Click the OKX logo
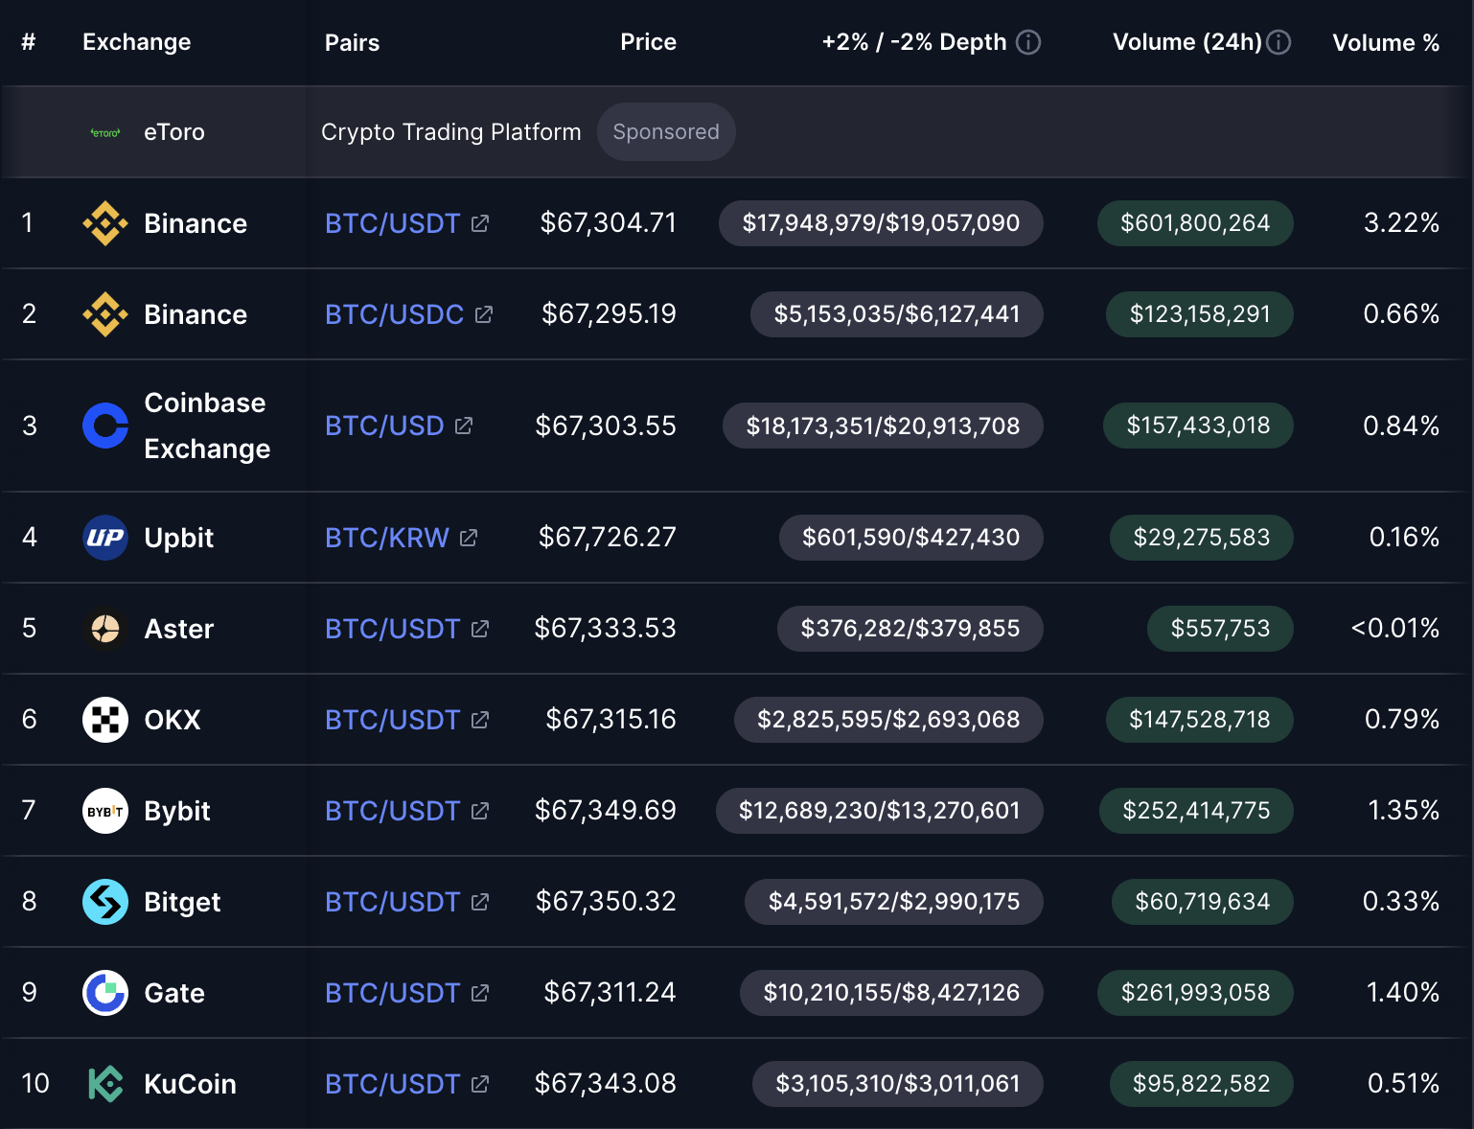This screenshot has width=1474, height=1129. pos(104,720)
